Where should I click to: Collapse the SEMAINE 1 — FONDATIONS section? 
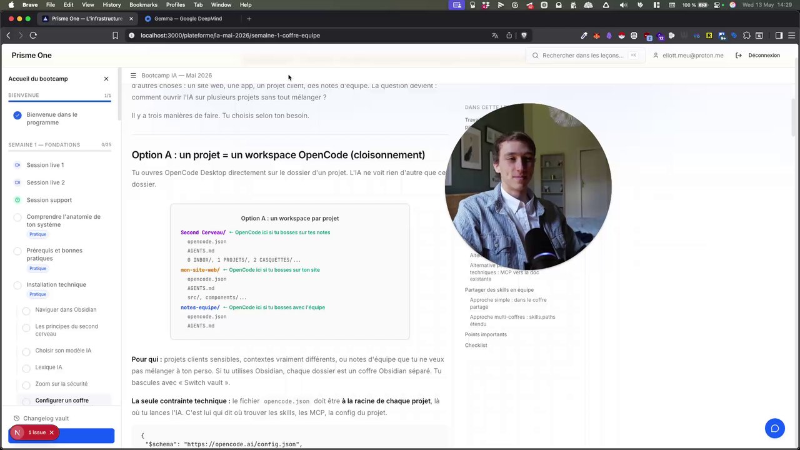(x=59, y=145)
